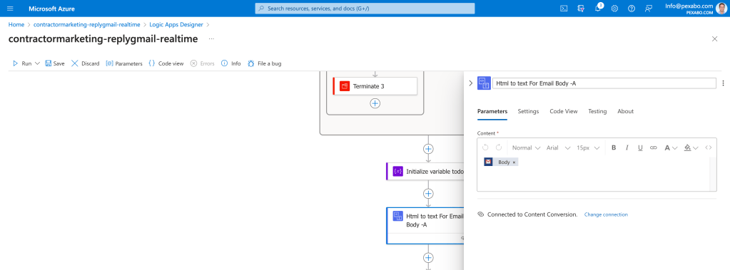The image size is (730, 270).
Task: Open contractormarketing-replygmail-realtime breadcrumb link
Action: 86,25
